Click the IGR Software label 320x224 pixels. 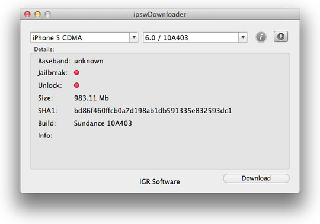[159, 181]
